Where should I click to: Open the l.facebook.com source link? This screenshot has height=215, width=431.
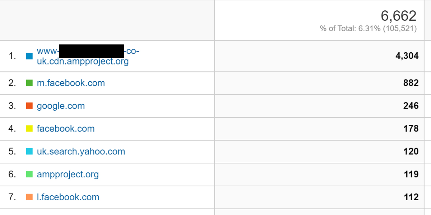68,197
